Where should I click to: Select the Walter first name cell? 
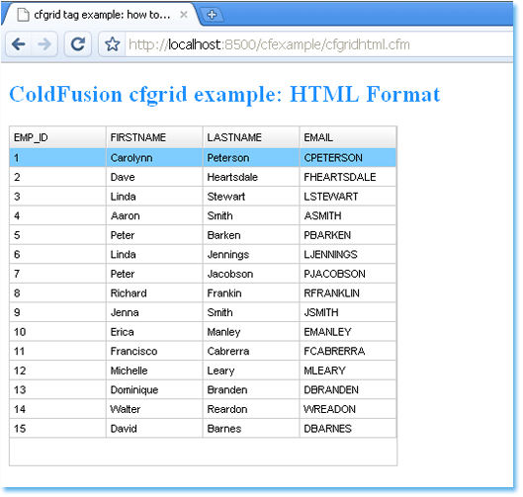click(x=154, y=409)
